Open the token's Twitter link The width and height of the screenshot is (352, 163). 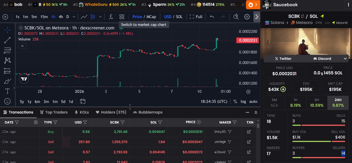(283, 59)
